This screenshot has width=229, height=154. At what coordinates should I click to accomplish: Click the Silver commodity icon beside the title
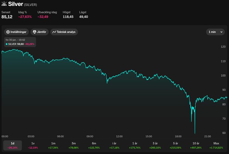(4, 4)
